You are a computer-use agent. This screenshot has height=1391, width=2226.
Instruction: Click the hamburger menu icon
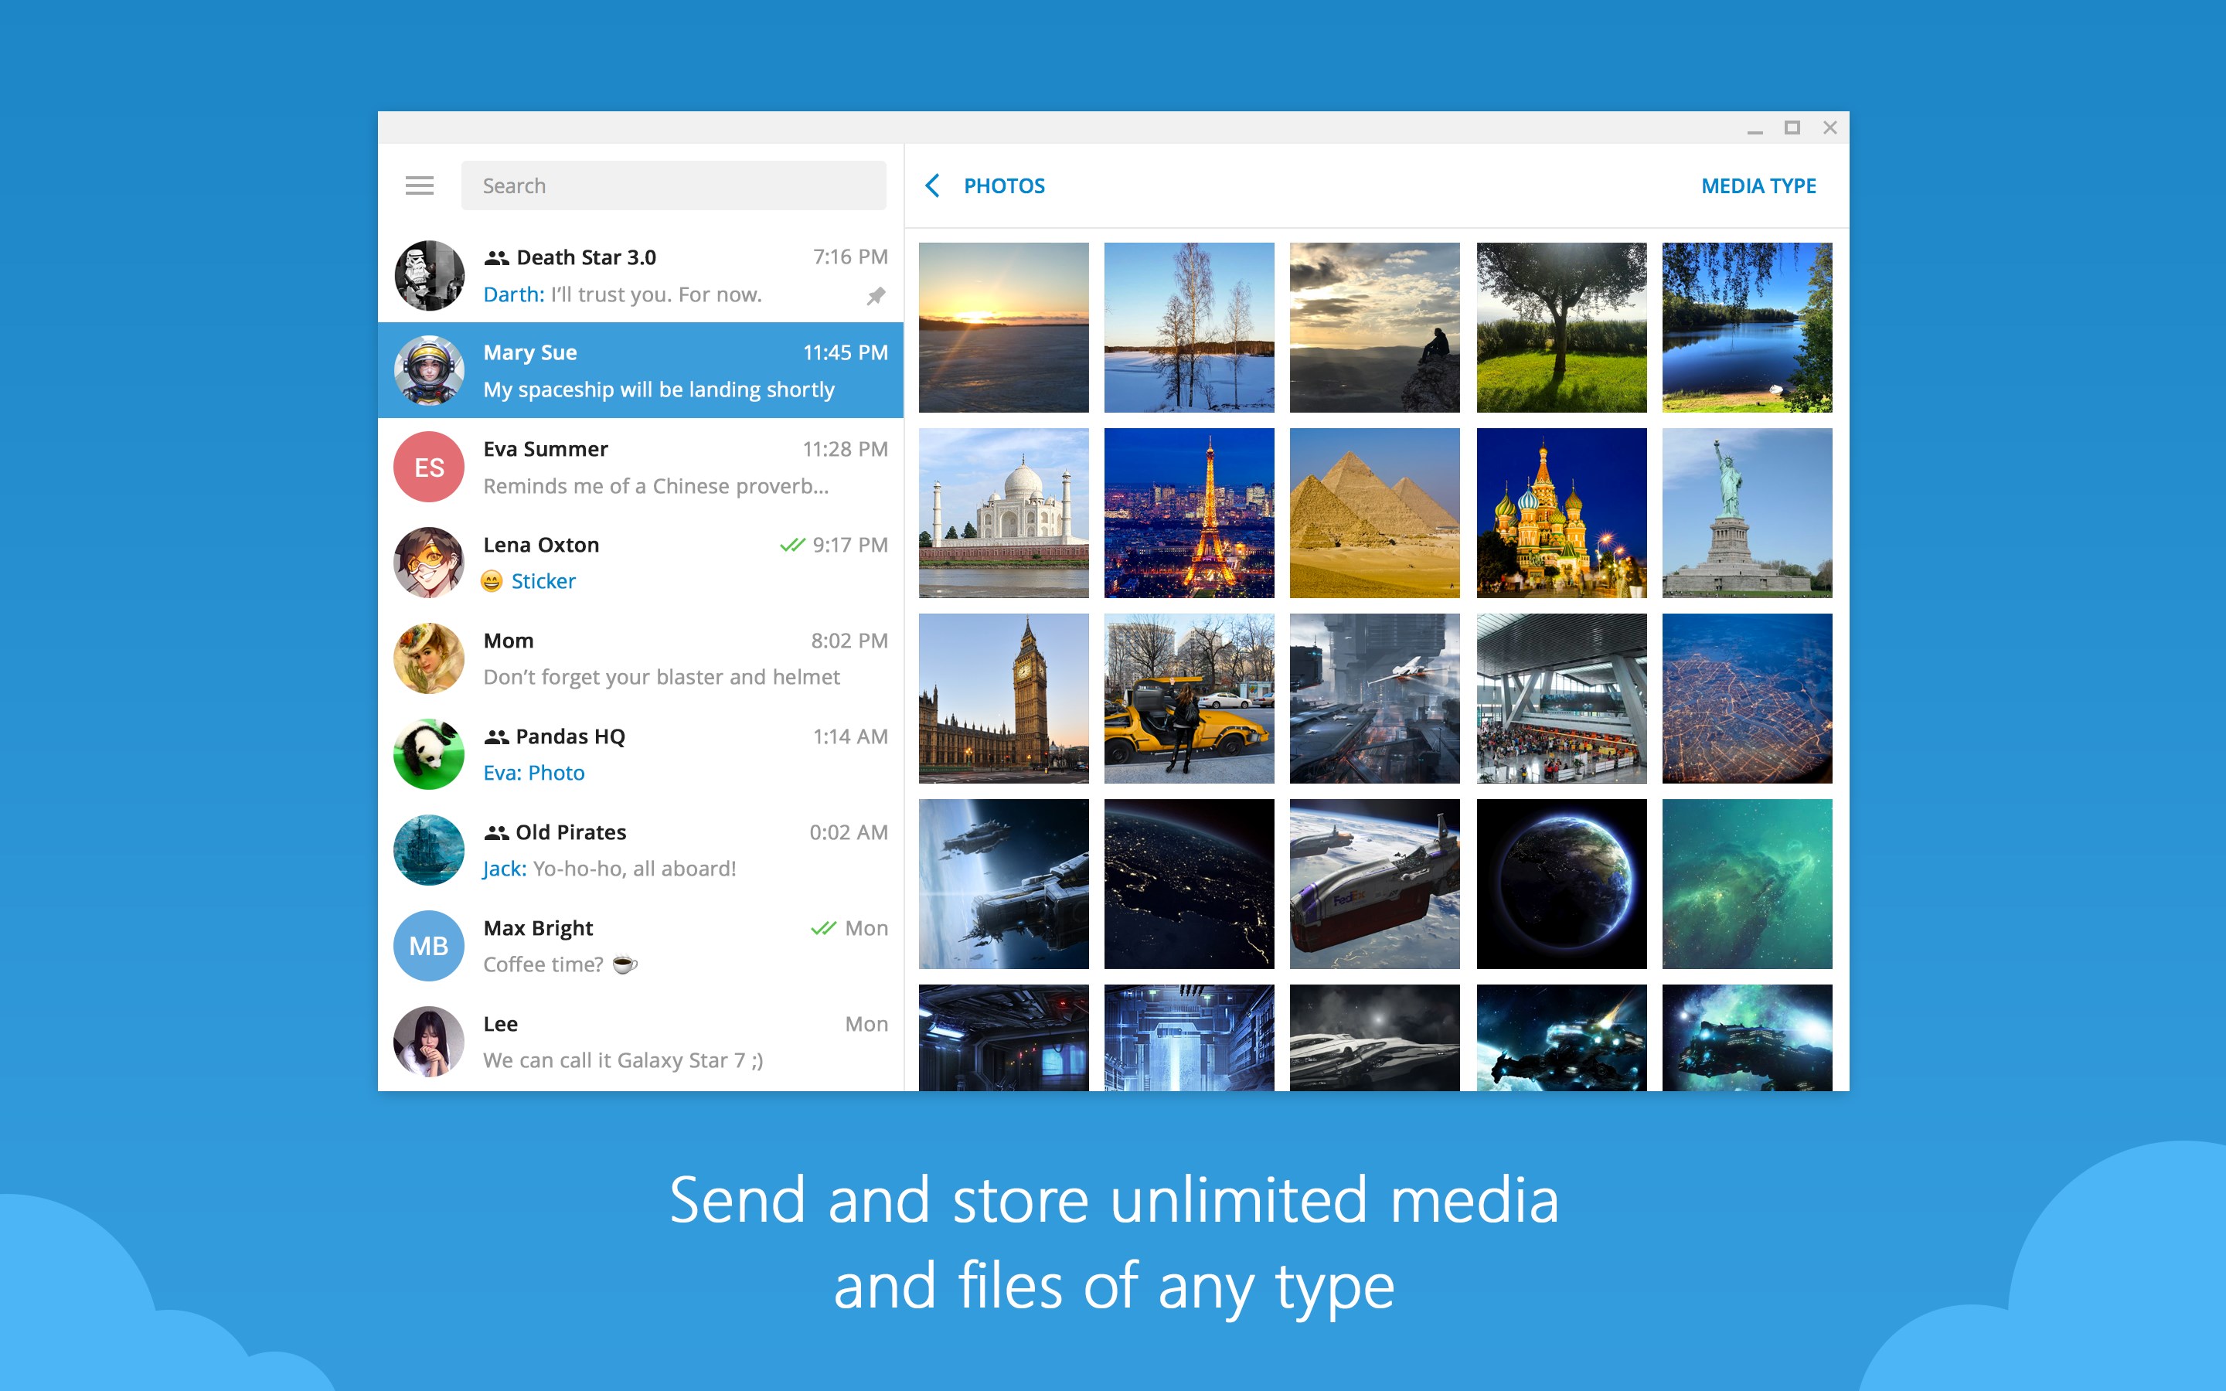[418, 184]
